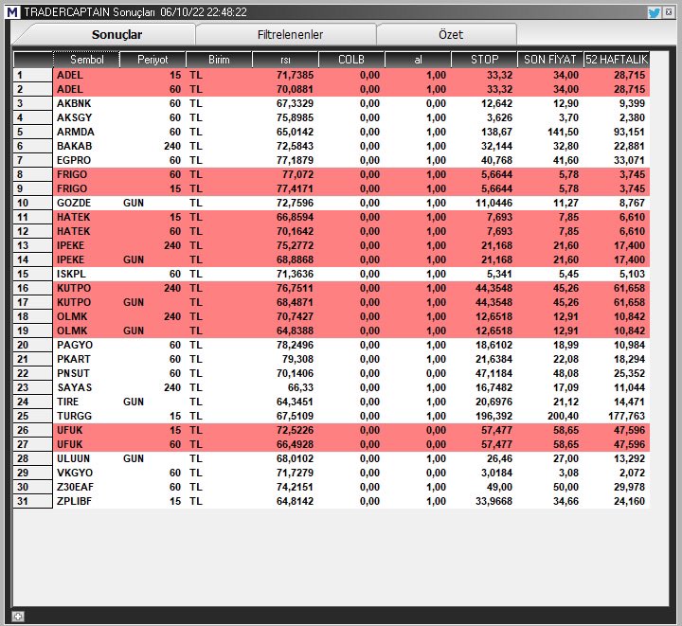
Task: Click the 52 HAFTALIK column header
Action: [617, 60]
